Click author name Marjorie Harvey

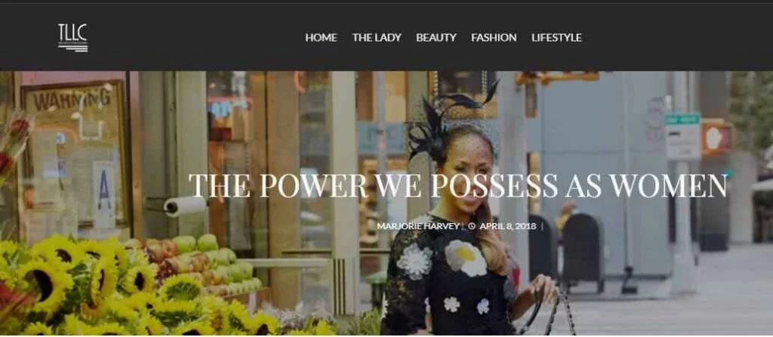coord(418,227)
